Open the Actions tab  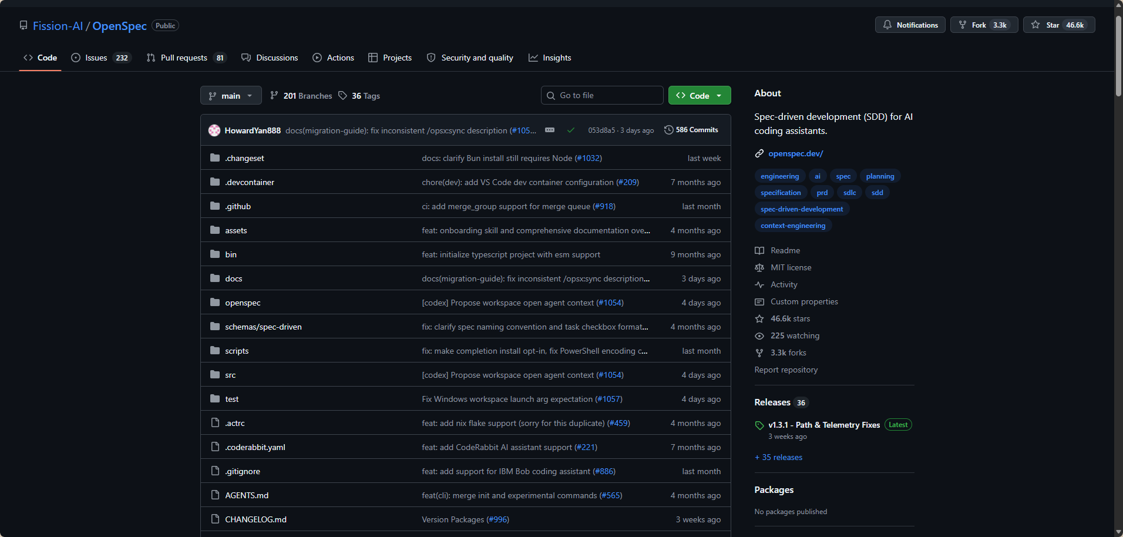[334, 58]
